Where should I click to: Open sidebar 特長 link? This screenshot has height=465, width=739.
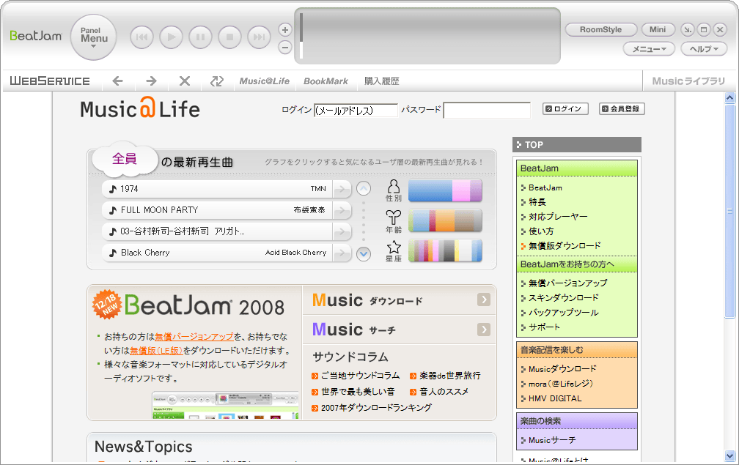coord(537,202)
